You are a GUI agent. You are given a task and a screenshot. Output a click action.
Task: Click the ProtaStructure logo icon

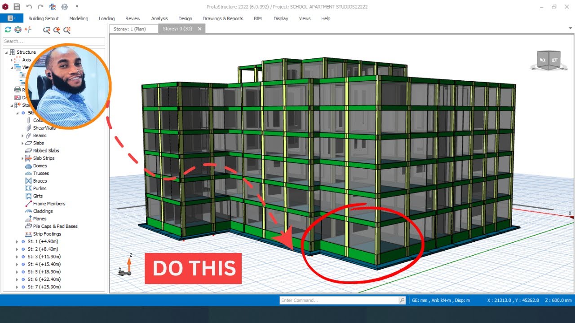tap(5, 7)
